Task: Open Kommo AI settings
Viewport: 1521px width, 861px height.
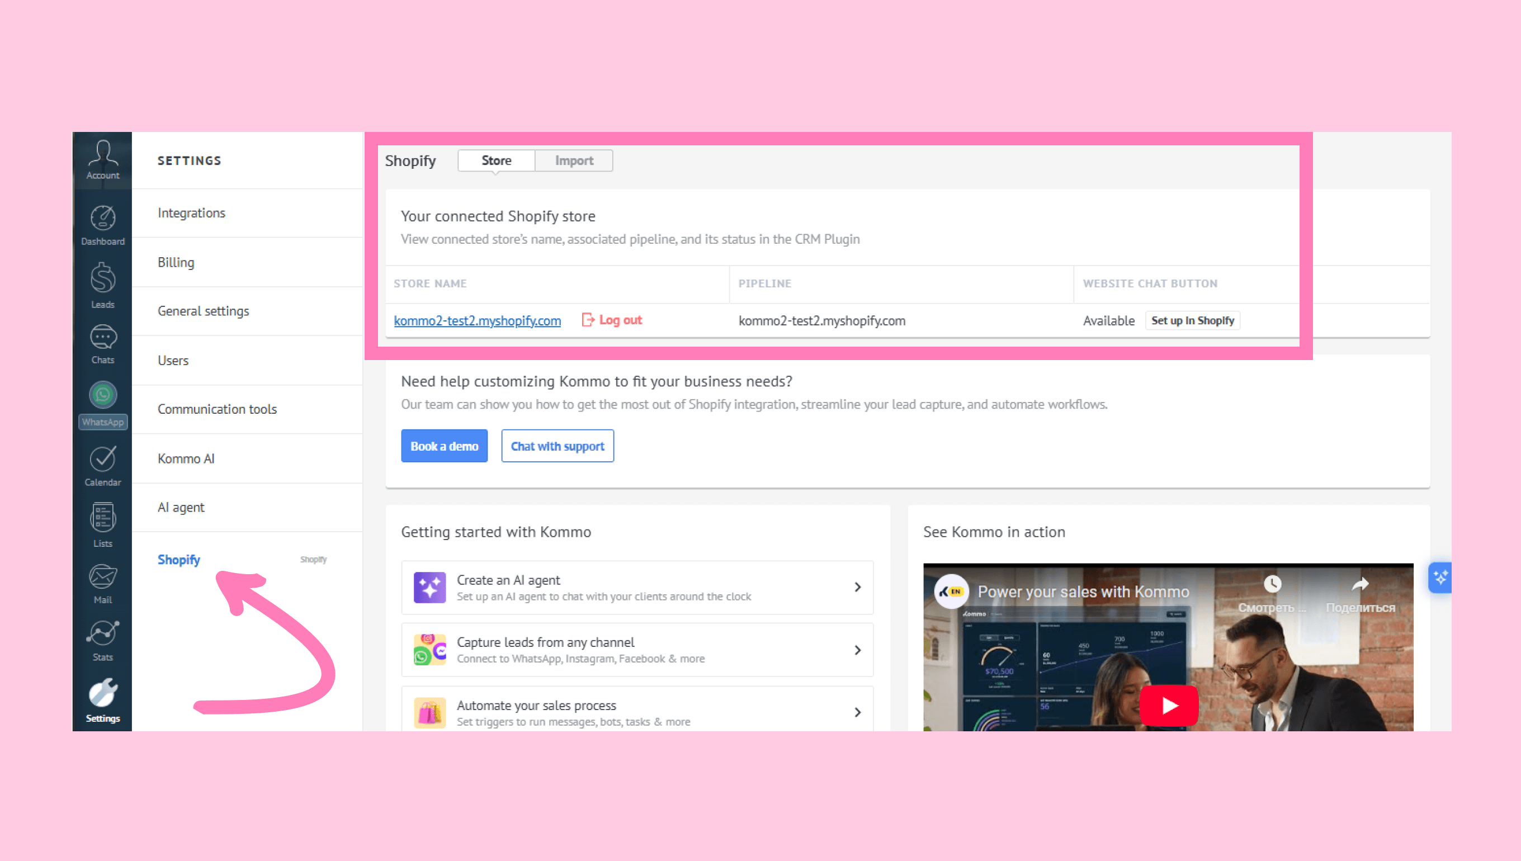Action: point(247,458)
